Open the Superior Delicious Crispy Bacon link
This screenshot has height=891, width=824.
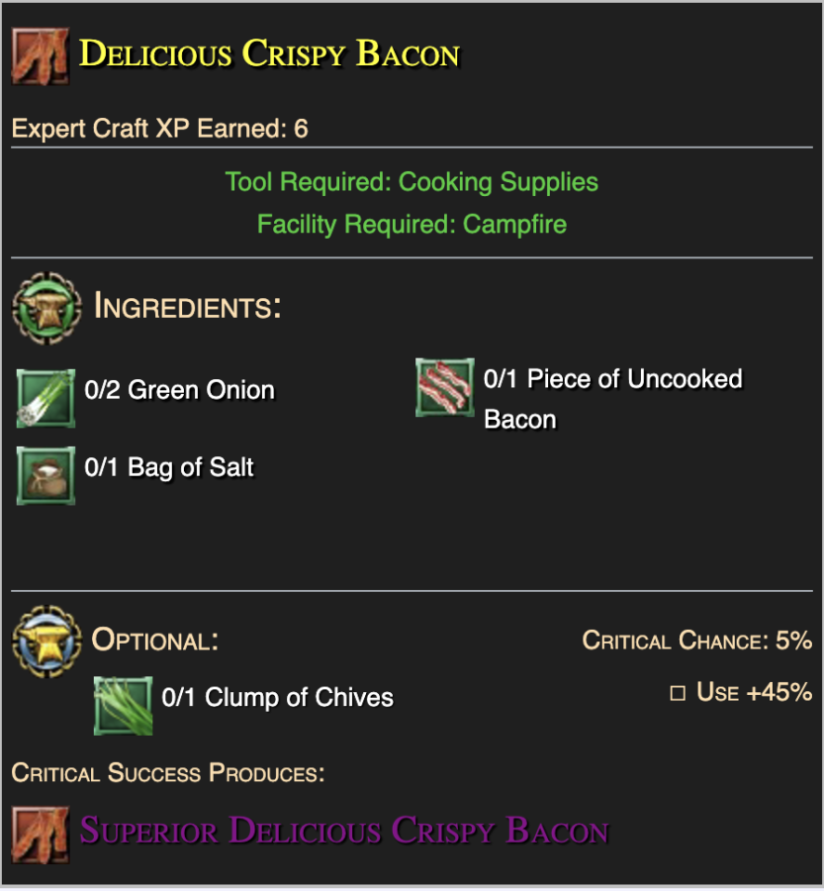tap(344, 831)
